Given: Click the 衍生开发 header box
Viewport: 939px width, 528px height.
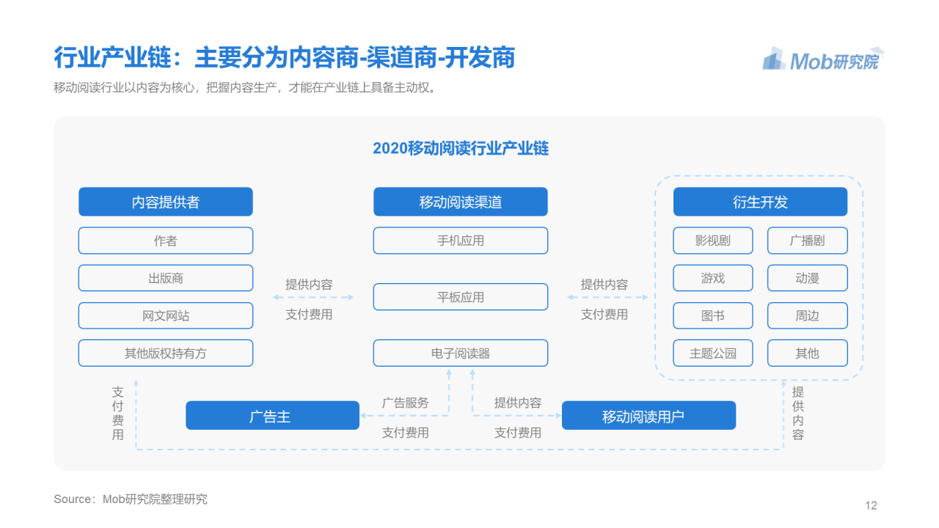Looking at the screenshot, I should click(760, 202).
